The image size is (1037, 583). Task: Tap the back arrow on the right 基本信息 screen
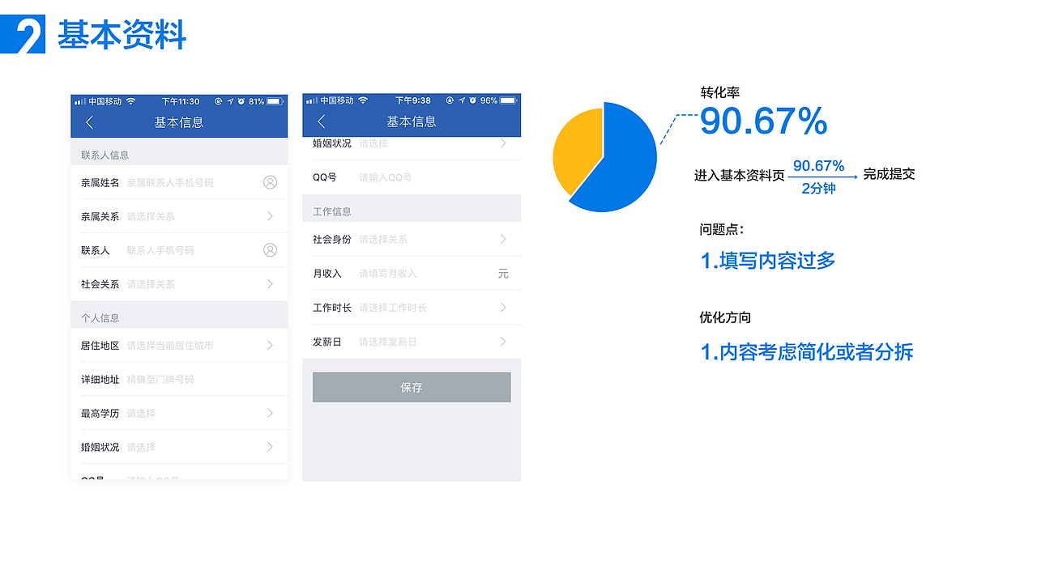tap(322, 121)
